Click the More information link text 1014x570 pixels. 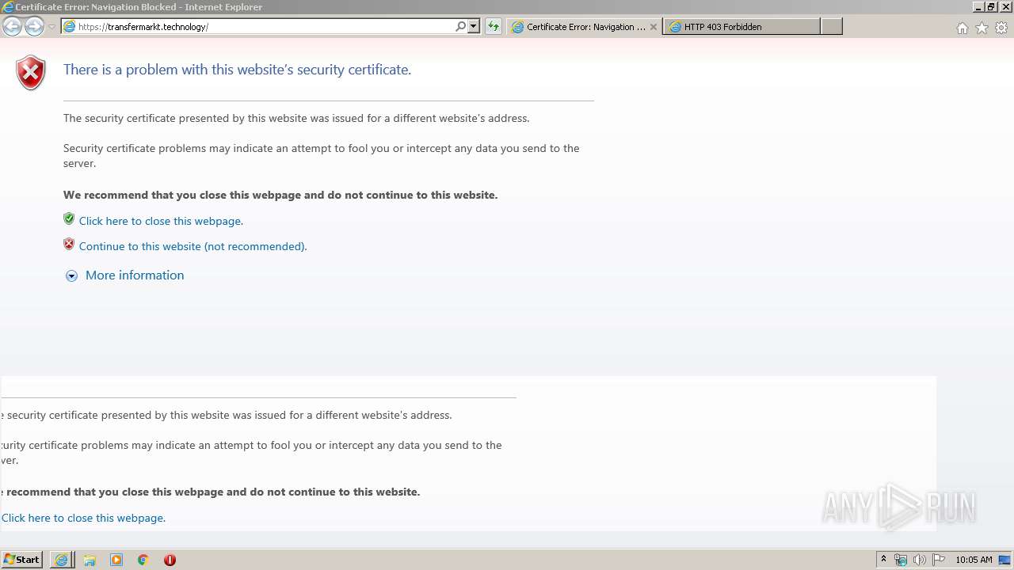tap(135, 275)
